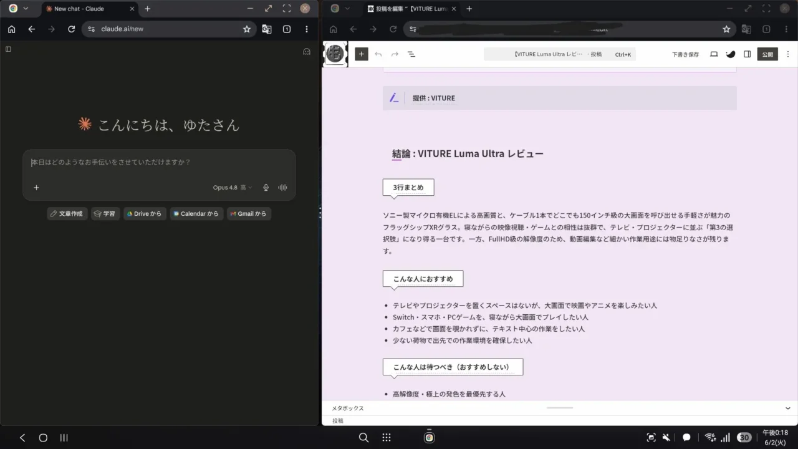The width and height of the screenshot is (798, 449).
Task: Bookmark claude.ai with the star icon
Action: click(247, 29)
